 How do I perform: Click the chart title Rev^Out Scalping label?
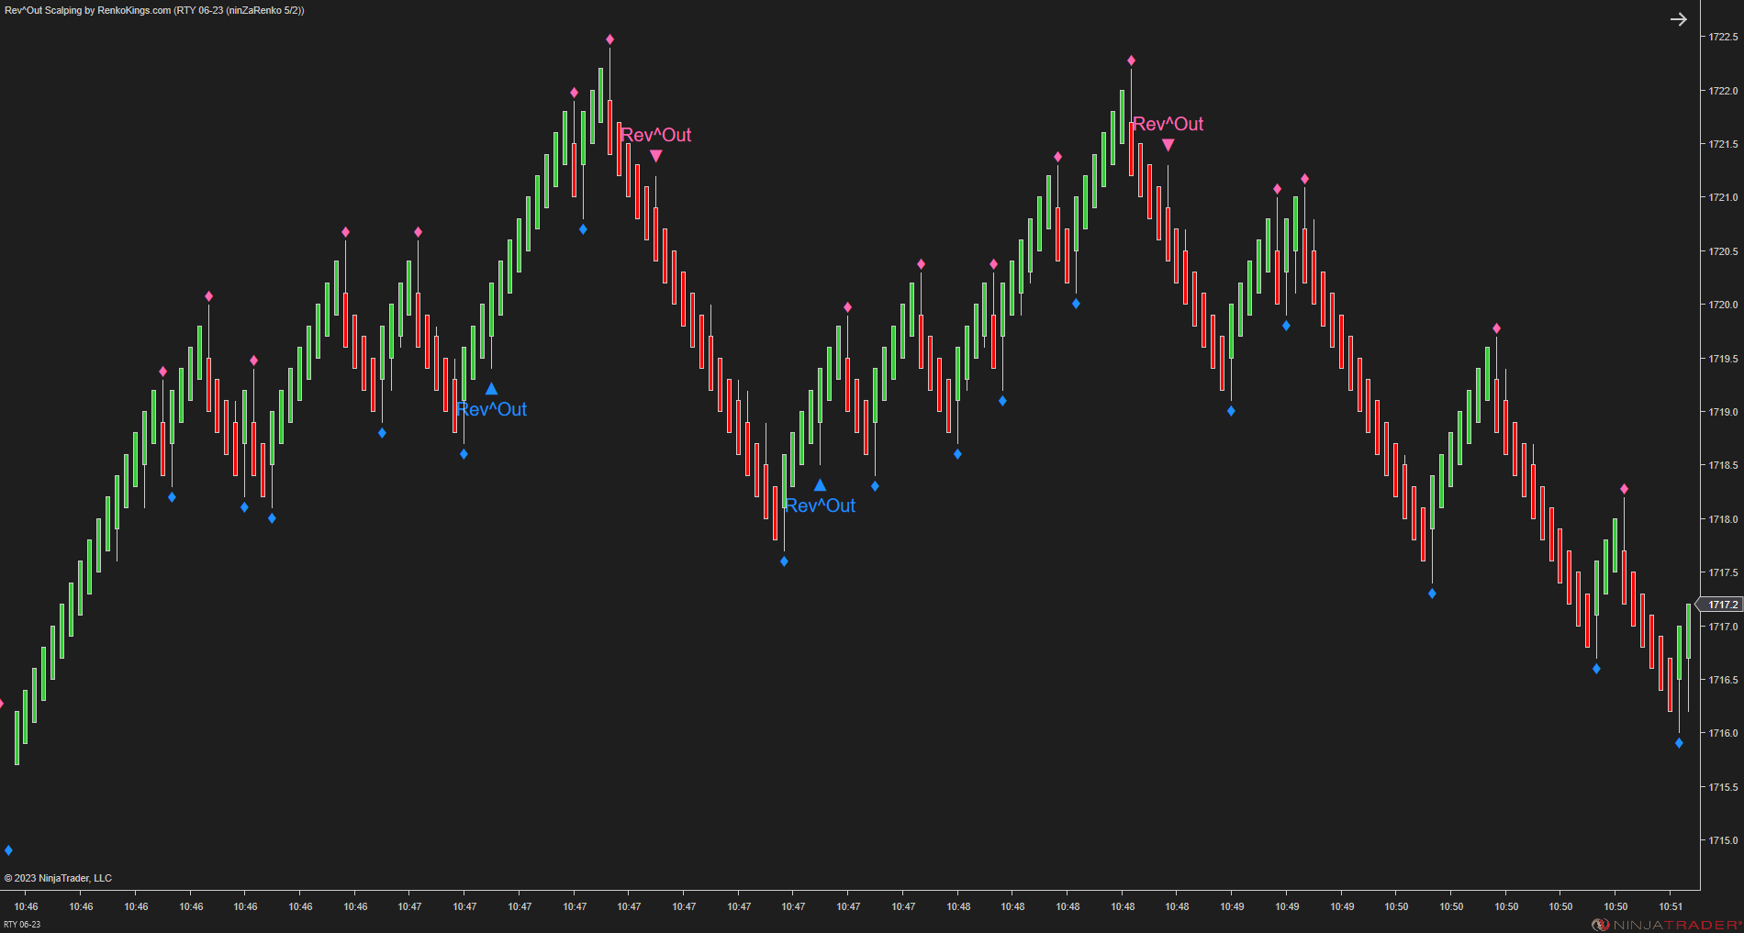156,10
